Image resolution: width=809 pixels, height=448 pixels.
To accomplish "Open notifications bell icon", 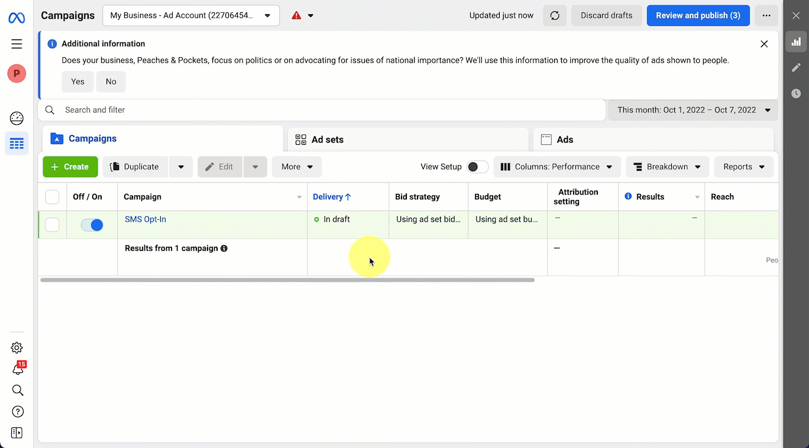I will [18, 369].
